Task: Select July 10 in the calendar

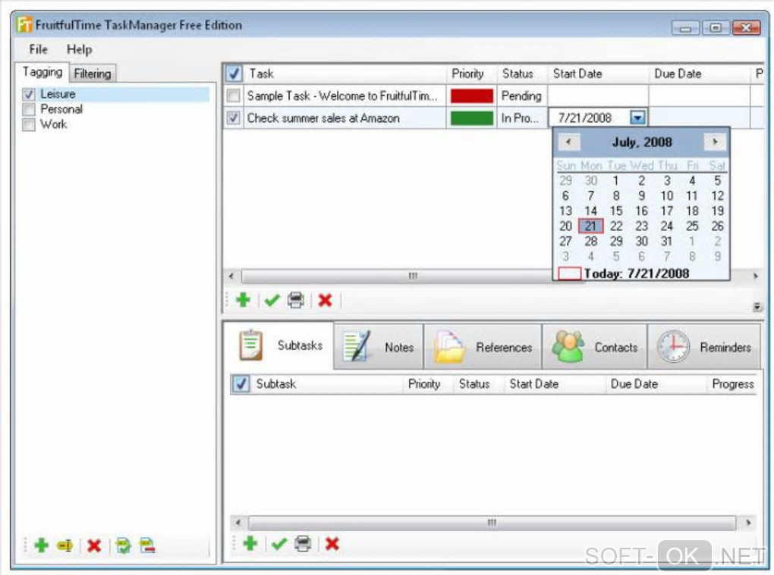Action: coord(666,196)
